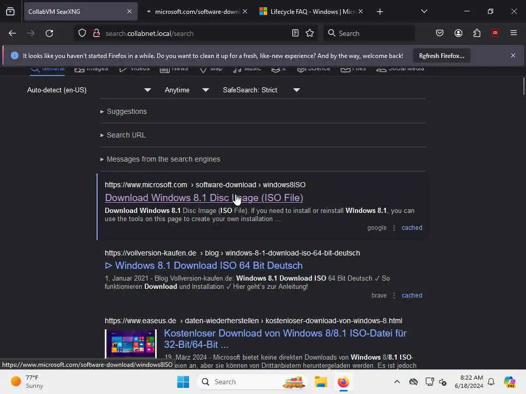Open the Save to Pocket icon
526x394 pixels.
click(x=440, y=33)
